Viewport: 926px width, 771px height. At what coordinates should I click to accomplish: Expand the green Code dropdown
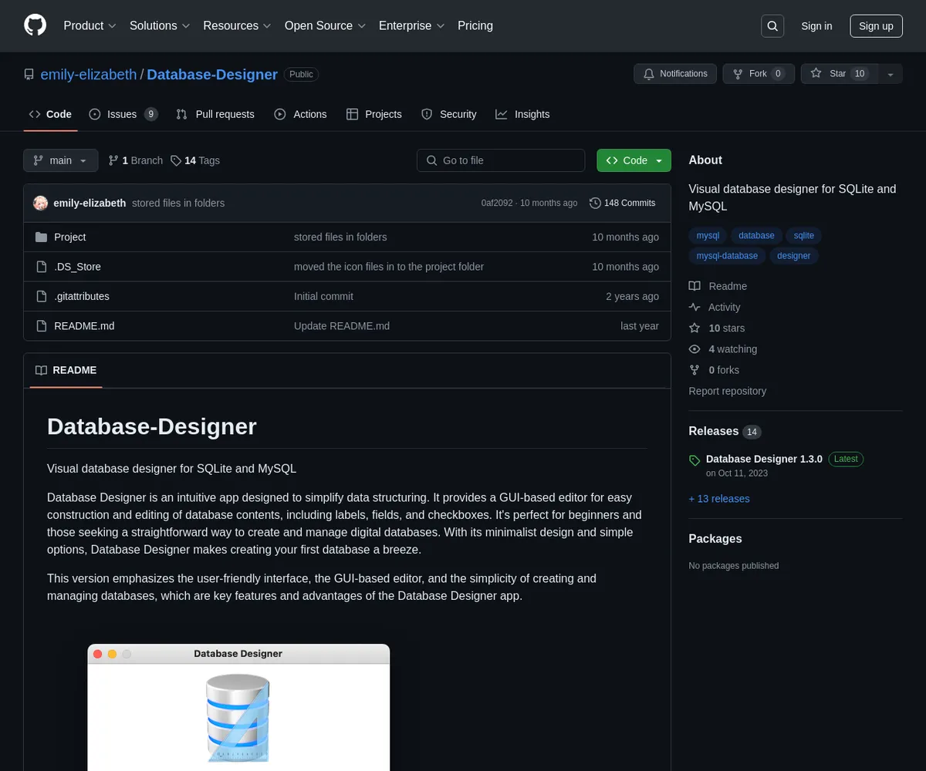coord(634,160)
